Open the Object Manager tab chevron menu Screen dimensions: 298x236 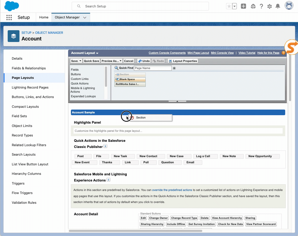click(x=85, y=17)
